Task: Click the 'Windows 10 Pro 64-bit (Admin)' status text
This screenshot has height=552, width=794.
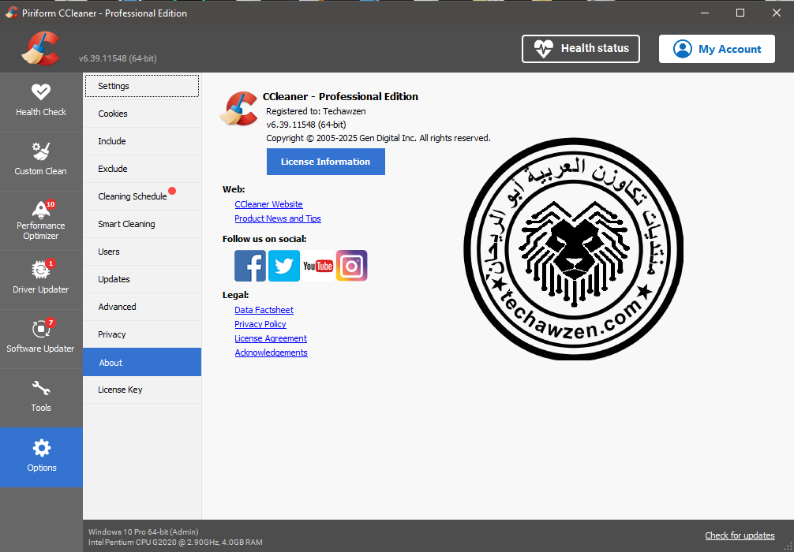Action: [x=144, y=531]
